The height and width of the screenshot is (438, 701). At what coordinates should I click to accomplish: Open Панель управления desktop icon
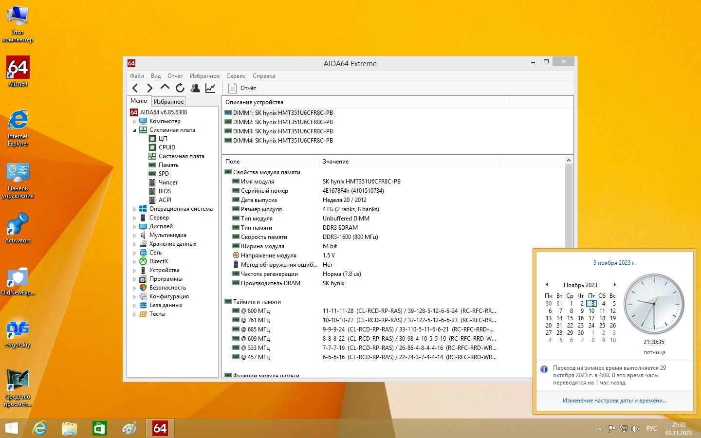[18, 181]
